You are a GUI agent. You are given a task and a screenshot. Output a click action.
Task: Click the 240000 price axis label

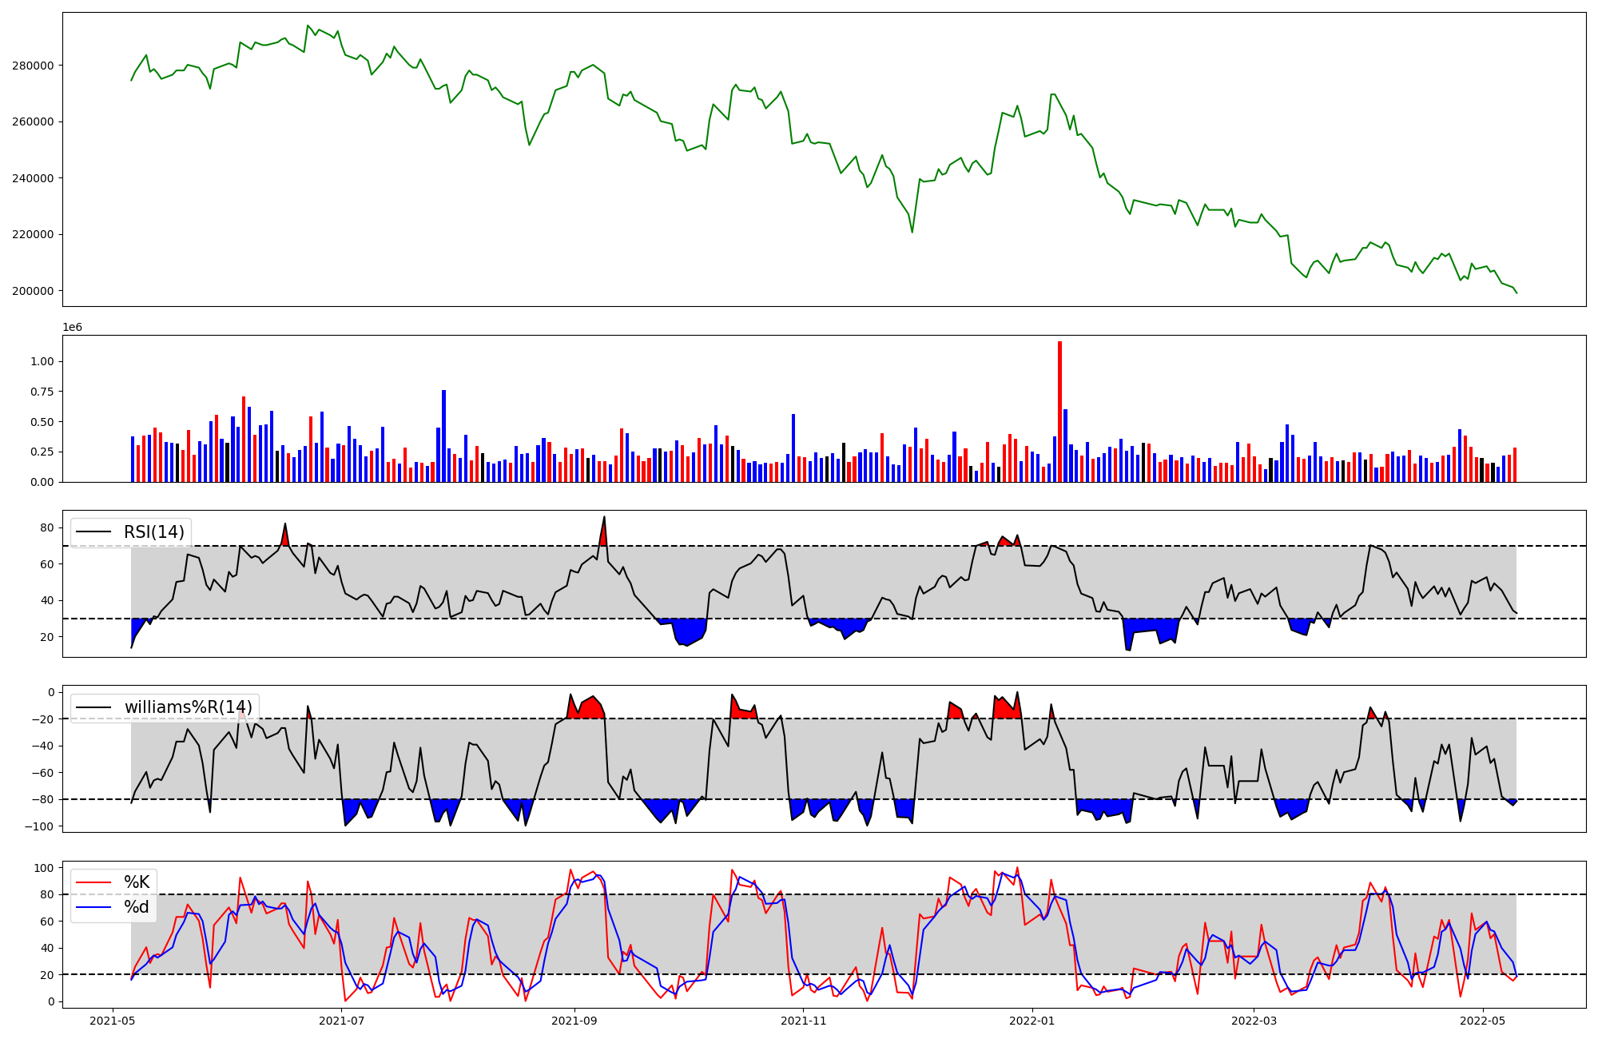pyautogui.click(x=33, y=178)
